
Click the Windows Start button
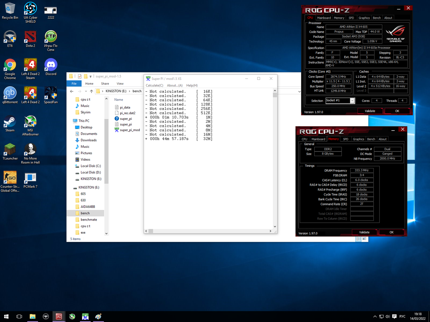(6, 317)
